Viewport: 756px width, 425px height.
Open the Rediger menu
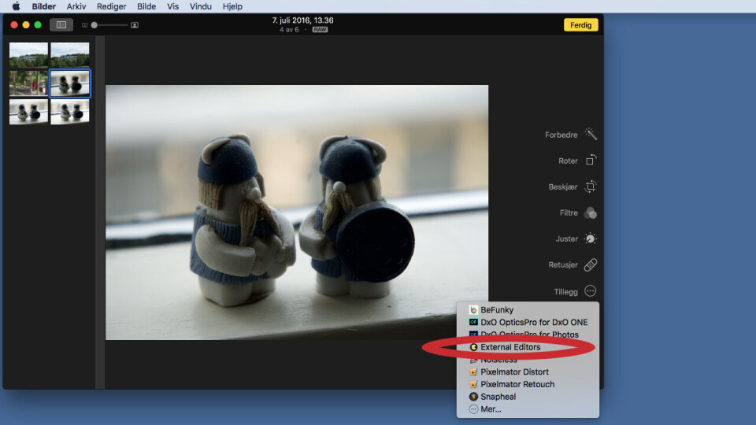(111, 6)
